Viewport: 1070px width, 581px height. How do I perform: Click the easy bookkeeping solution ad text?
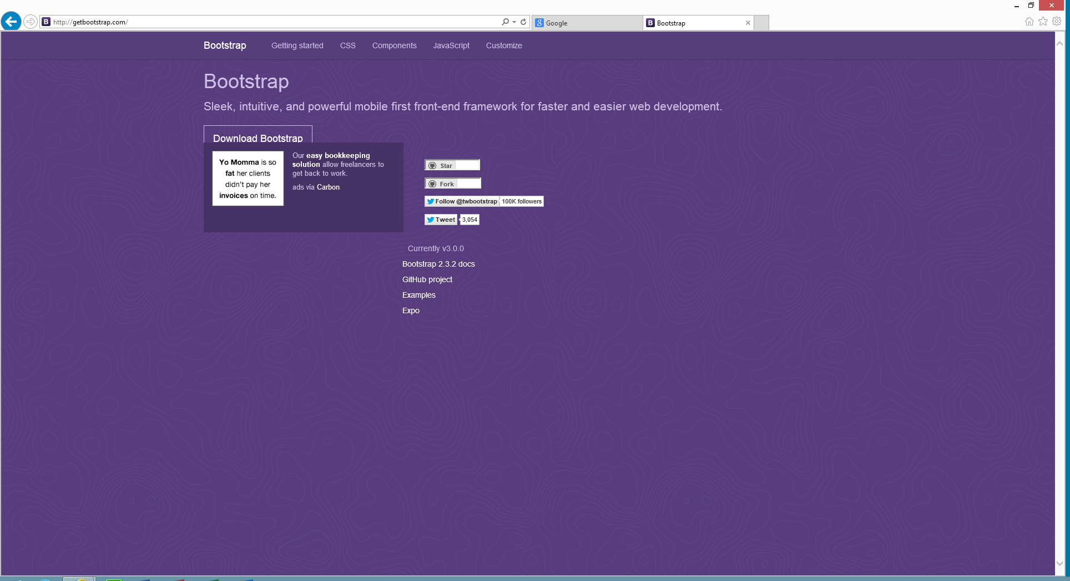(339, 164)
